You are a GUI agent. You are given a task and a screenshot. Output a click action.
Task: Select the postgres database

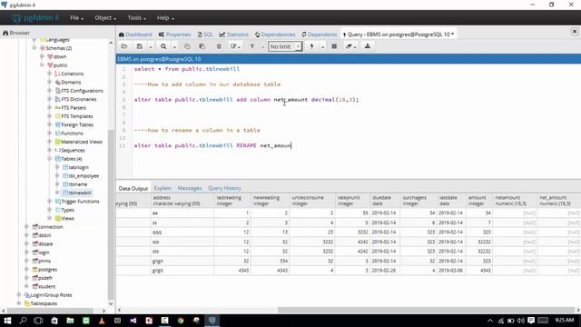(x=44, y=270)
